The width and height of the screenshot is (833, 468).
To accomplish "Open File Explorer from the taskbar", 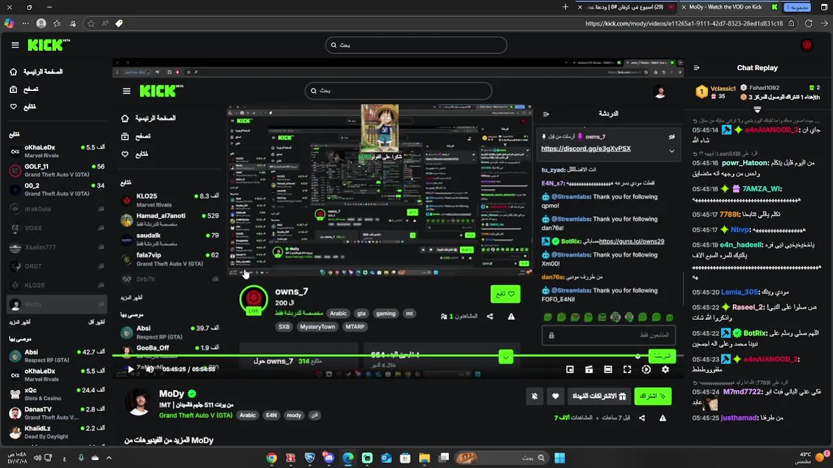I will [x=424, y=458].
